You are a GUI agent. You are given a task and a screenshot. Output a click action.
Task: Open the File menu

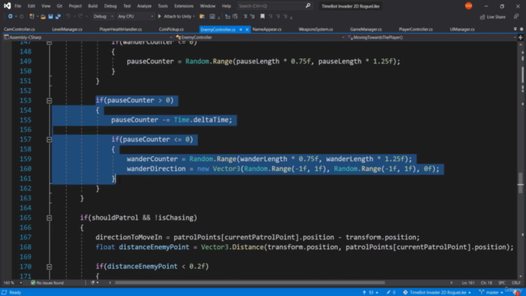(x=18, y=6)
